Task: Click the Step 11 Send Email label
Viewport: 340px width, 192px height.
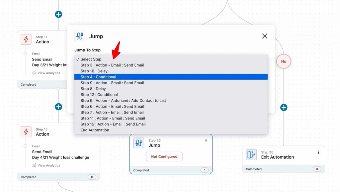Action: tap(42, 59)
